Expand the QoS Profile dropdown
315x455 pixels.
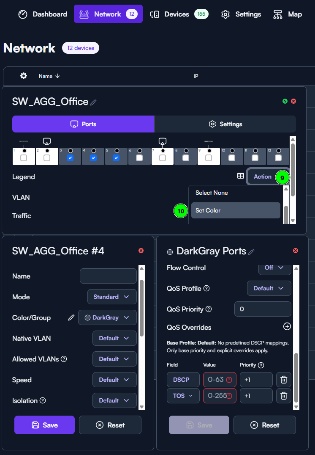(269, 288)
